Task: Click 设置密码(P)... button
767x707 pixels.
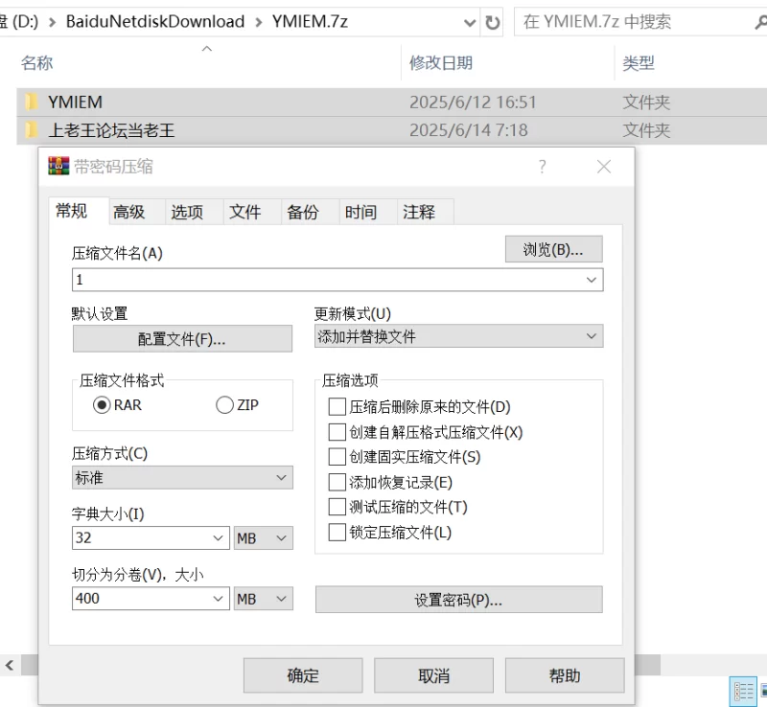Action: 459,600
